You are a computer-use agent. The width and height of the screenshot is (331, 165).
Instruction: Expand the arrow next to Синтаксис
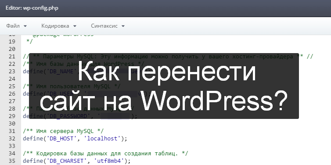coord(123,26)
